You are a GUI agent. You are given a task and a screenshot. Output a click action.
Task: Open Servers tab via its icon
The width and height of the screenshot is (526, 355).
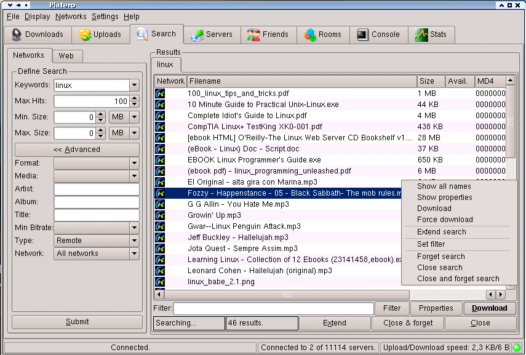click(x=197, y=34)
